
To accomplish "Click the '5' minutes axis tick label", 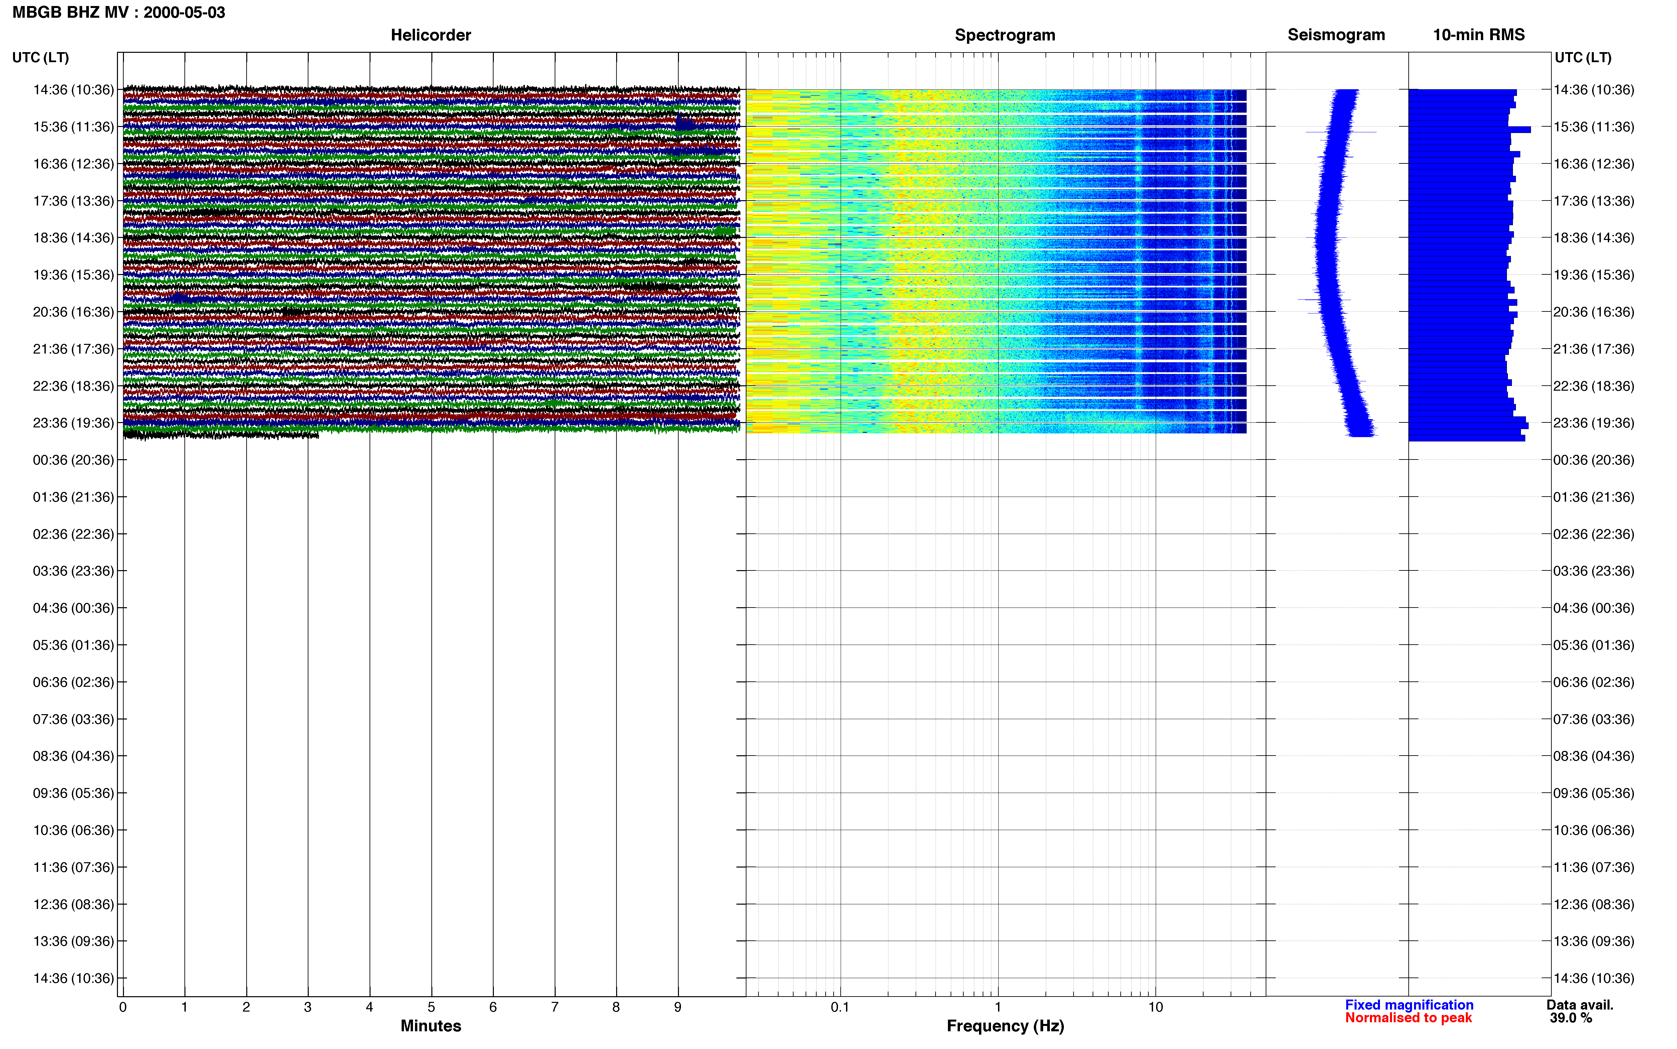I will click(431, 1007).
